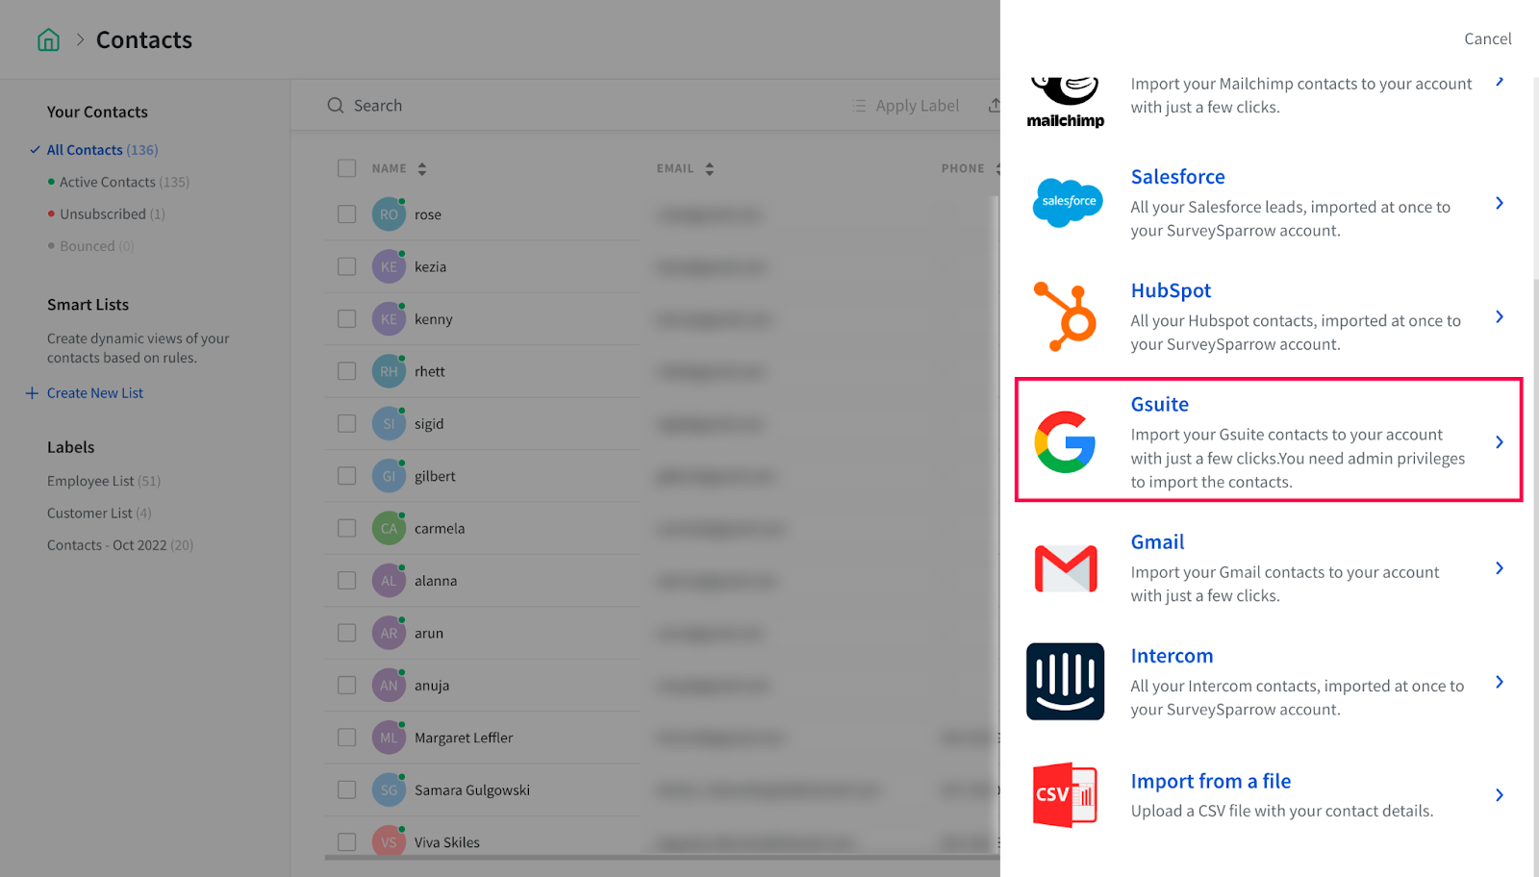1539x877 pixels.
Task: Open the Employee List (51) label
Action: pos(104,481)
